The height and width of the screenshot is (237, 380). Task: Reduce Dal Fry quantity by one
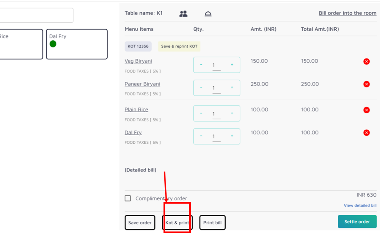201,136
